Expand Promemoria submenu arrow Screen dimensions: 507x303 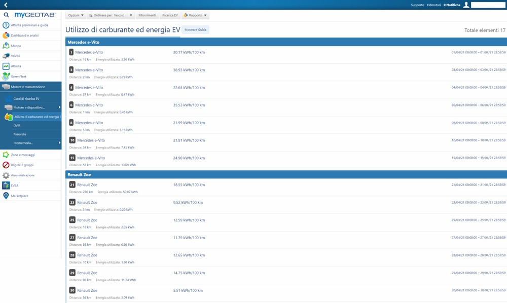59,143
